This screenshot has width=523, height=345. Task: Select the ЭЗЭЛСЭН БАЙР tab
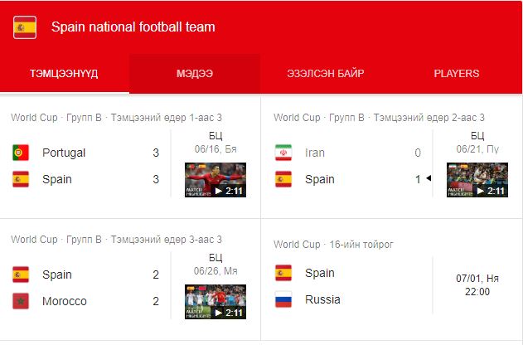click(326, 74)
